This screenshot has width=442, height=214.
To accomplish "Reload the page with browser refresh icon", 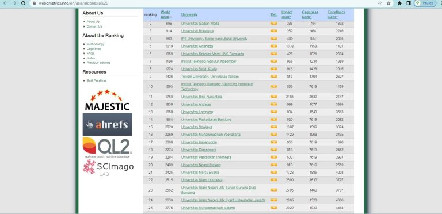I will [24, 3].
